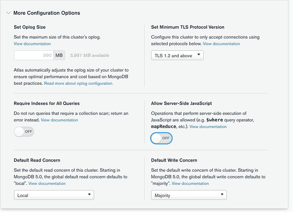Click the 5,951 MB available hint text
293x212 pixels.
click(89, 56)
